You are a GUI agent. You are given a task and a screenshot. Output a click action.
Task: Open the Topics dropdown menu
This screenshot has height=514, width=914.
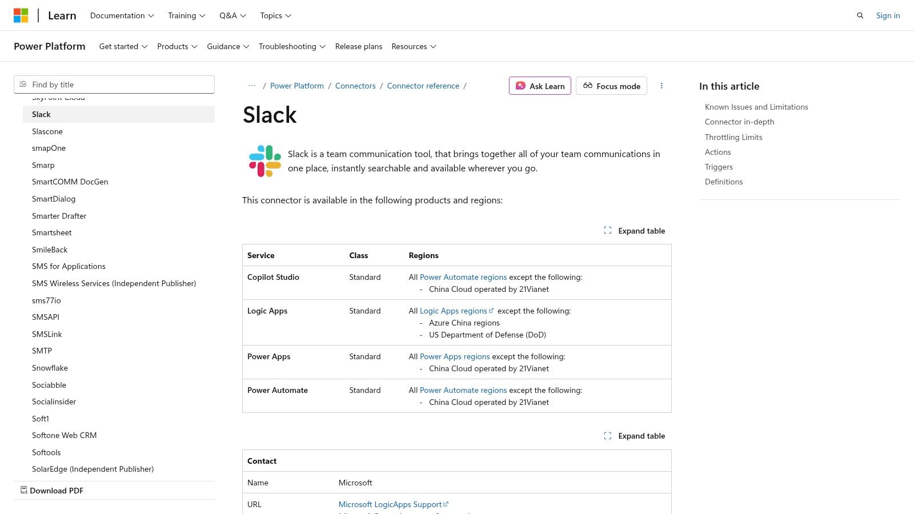click(x=275, y=15)
